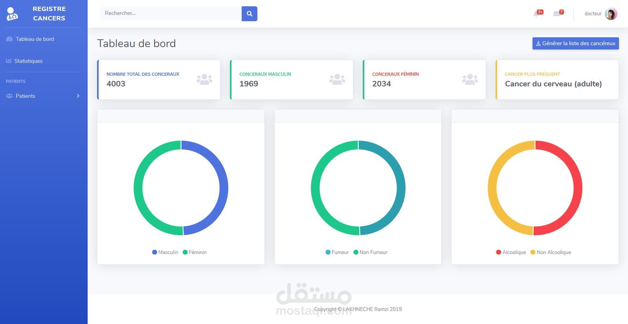
Task: Toggle Féminin legend dot
Action: click(185, 252)
